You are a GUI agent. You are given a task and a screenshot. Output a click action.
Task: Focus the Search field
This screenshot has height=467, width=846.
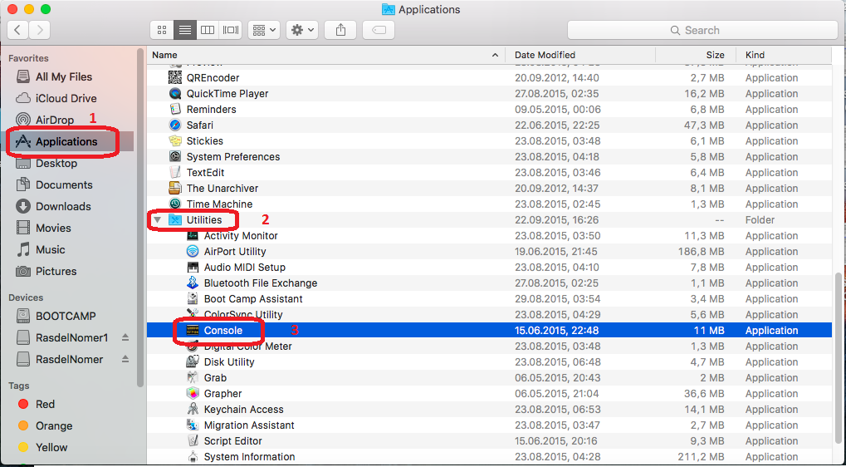(702, 30)
